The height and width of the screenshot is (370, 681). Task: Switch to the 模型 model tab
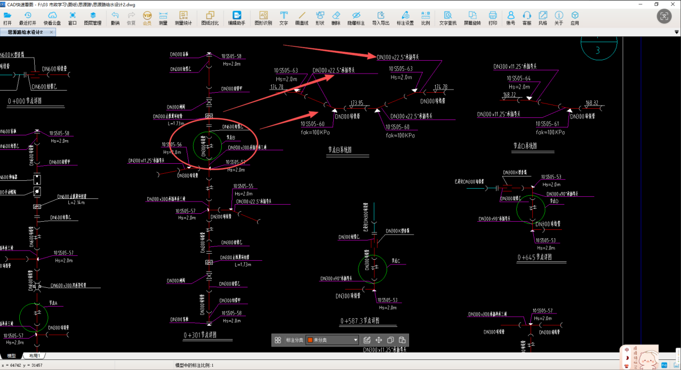point(11,356)
